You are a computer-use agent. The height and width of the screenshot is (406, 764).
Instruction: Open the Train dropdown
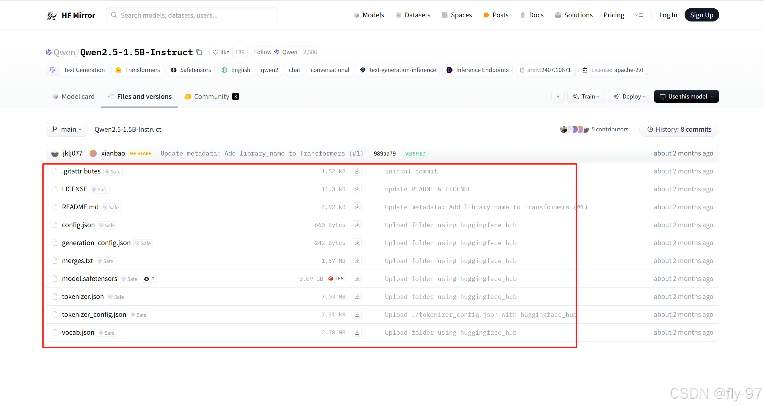coord(586,96)
